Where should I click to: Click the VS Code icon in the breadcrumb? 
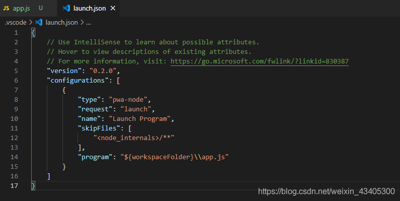point(39,22)
